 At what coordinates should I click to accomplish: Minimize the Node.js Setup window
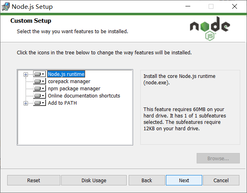click(x=188, y=6)
